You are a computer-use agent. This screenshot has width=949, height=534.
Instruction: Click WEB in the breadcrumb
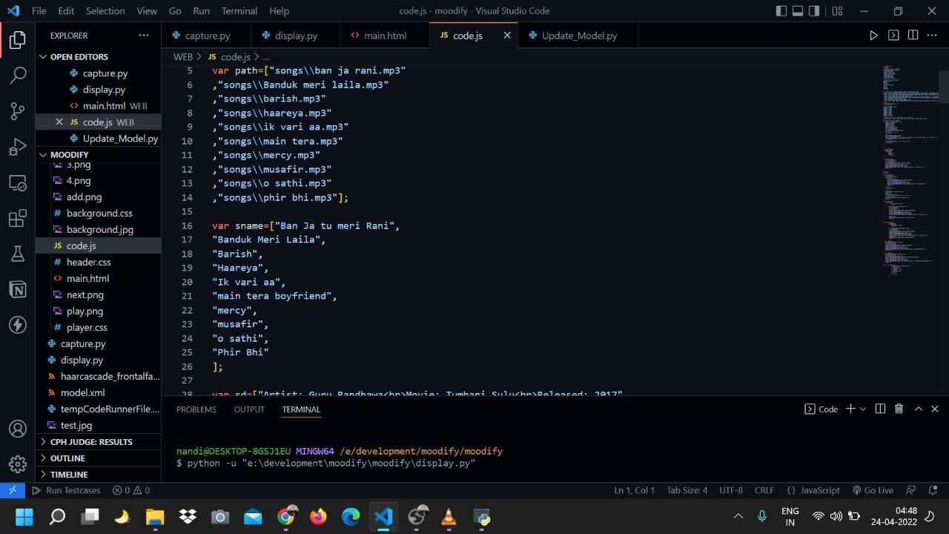pos(183,56)
